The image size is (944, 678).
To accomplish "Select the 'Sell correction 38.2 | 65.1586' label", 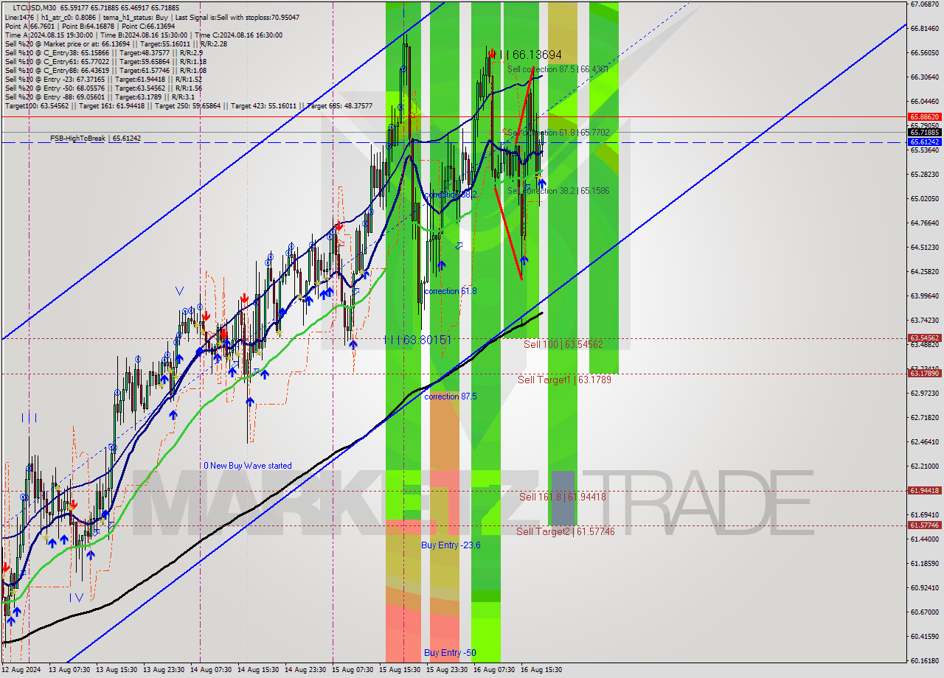I will [x=558, y=190].
